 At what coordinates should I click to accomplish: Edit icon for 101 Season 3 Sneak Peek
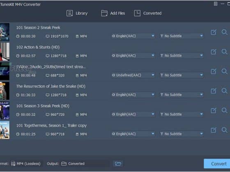214,111
